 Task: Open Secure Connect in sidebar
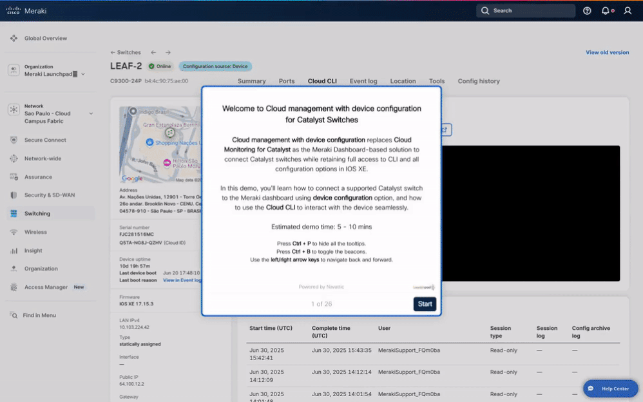point(45,140)
